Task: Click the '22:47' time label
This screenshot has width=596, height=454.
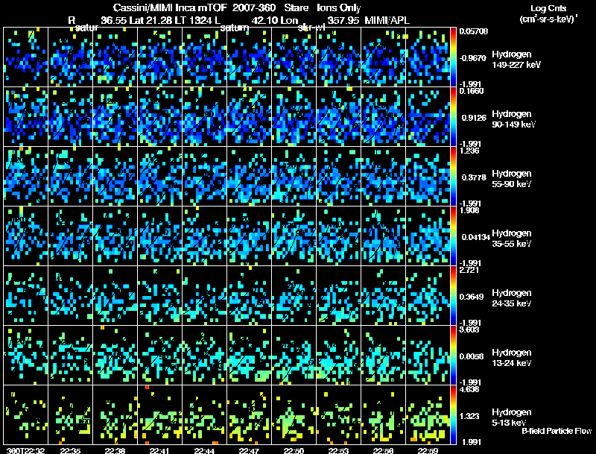Action: (249, 450)
